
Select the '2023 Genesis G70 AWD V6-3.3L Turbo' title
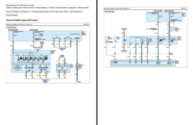pos(20,5)
